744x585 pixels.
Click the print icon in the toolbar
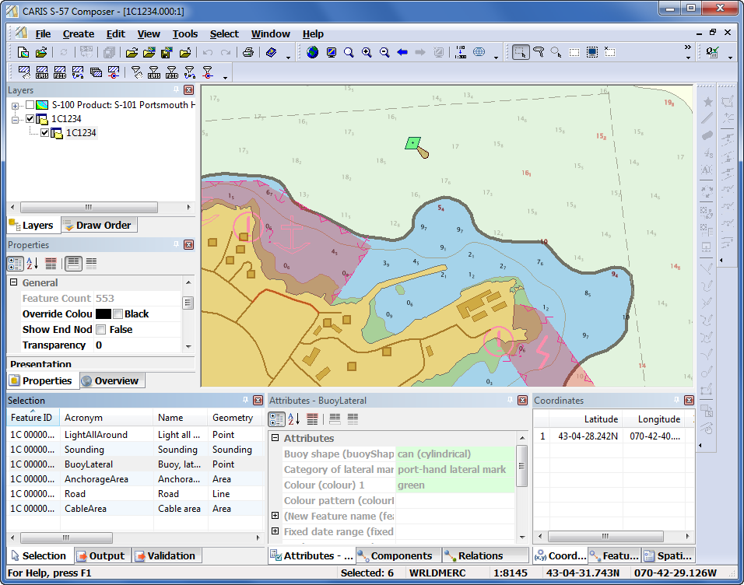tap(247, 52)
